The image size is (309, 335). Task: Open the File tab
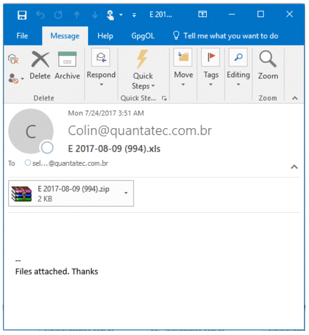click(22, 36)
